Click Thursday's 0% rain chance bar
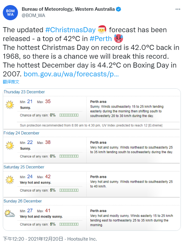The height and width of the screenshot is (245, 184). coord(69,115)
